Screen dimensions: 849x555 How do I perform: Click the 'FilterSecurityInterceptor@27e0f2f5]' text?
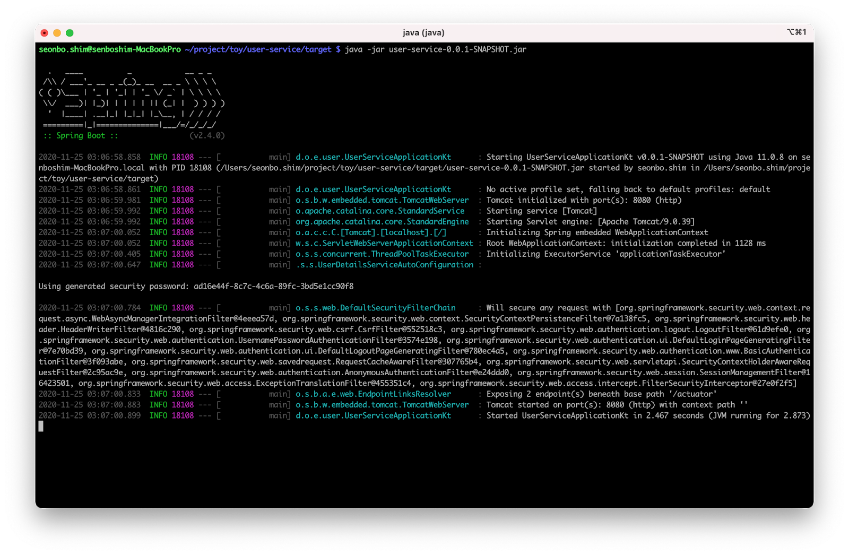pos(719,383)
